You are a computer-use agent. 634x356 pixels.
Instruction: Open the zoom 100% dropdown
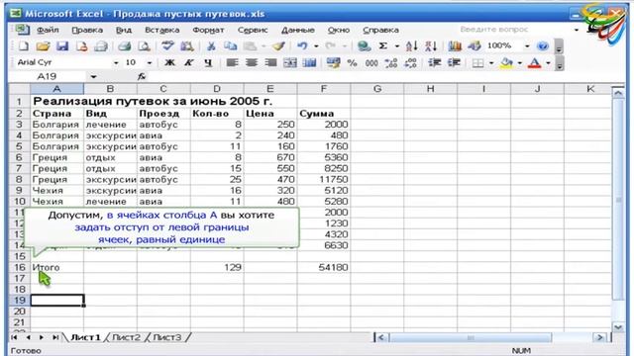pyautogui.click(x=527, y=46)
